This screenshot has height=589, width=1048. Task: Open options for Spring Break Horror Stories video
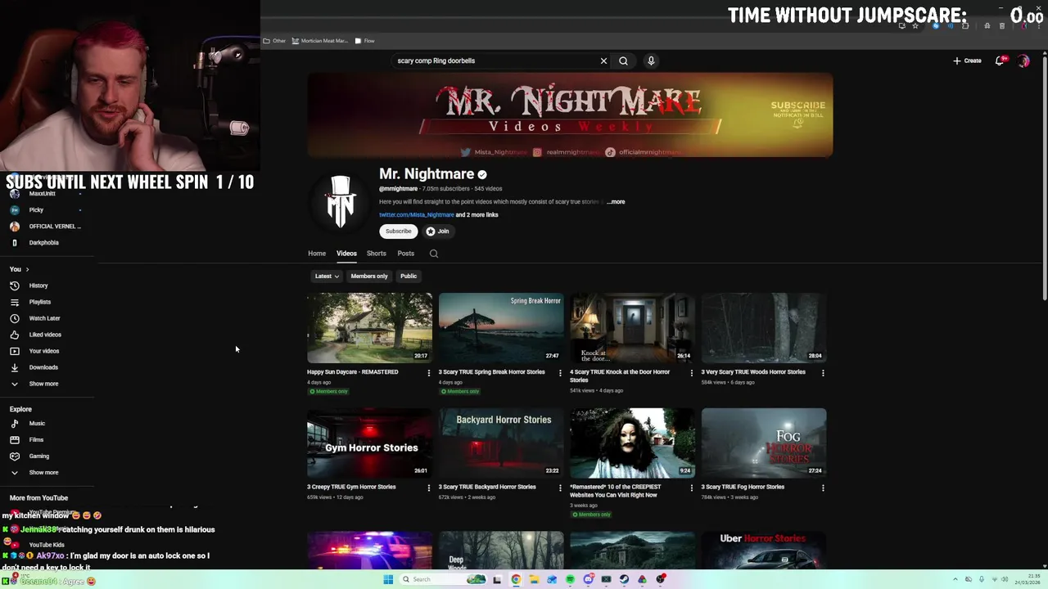pos(560,373)
